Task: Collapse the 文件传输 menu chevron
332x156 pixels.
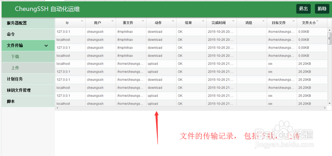Action: 46,45
